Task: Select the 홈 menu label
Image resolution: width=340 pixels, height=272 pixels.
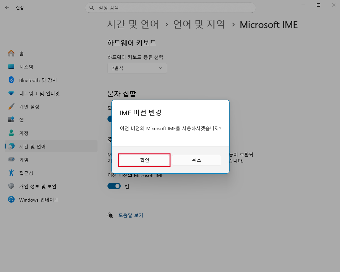Action: click(x=22, y=53)
